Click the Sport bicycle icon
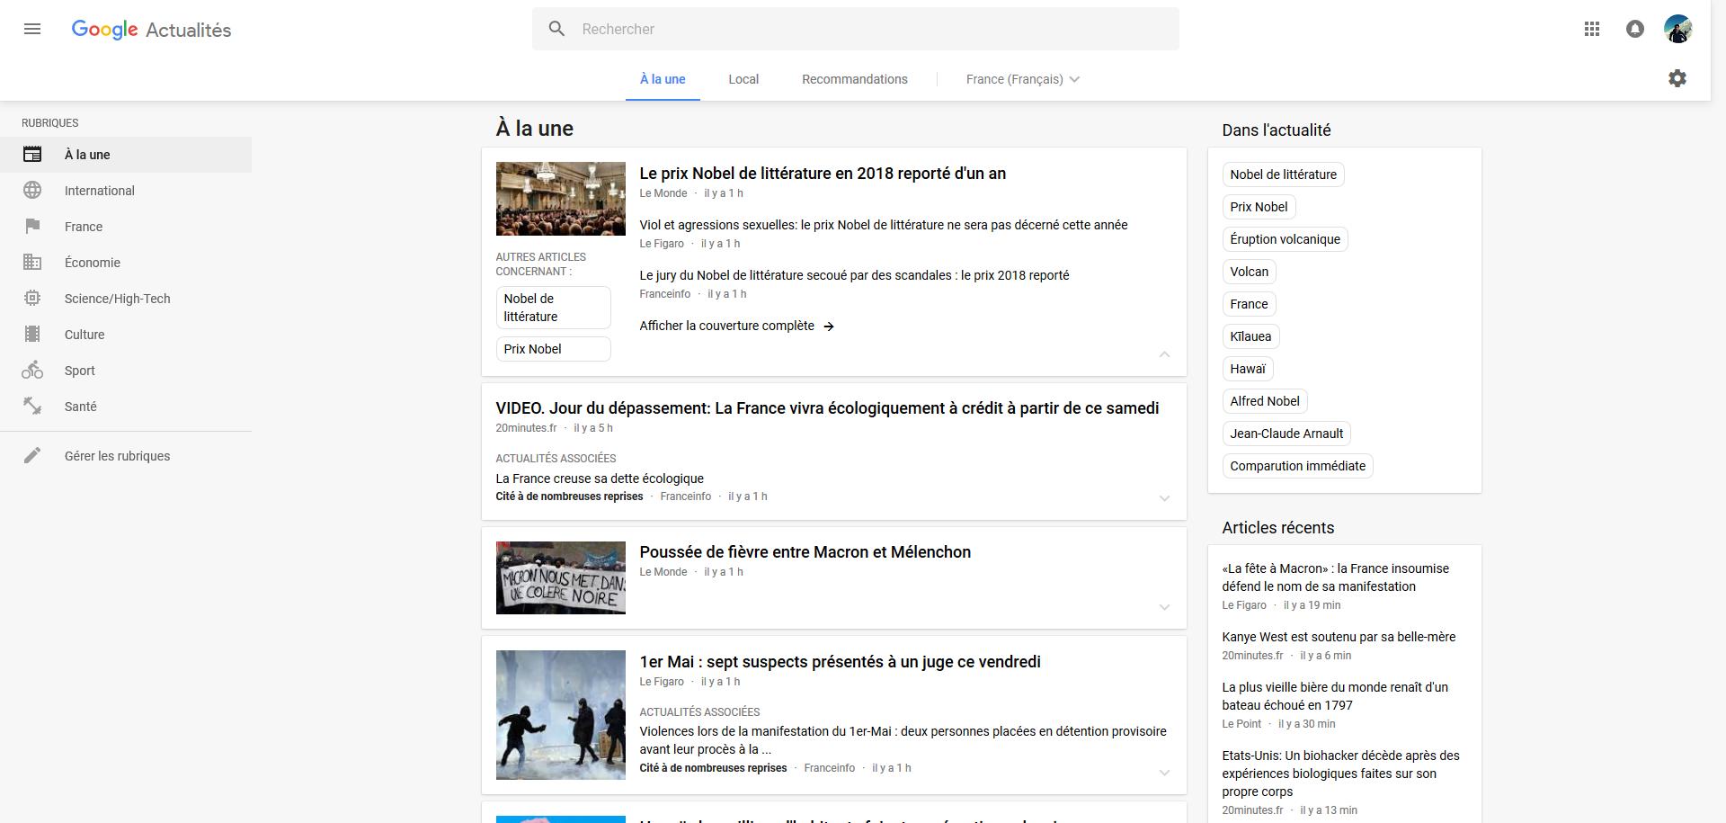The width and height of the screenshot is (1726, 823). (x=32, y=371)
